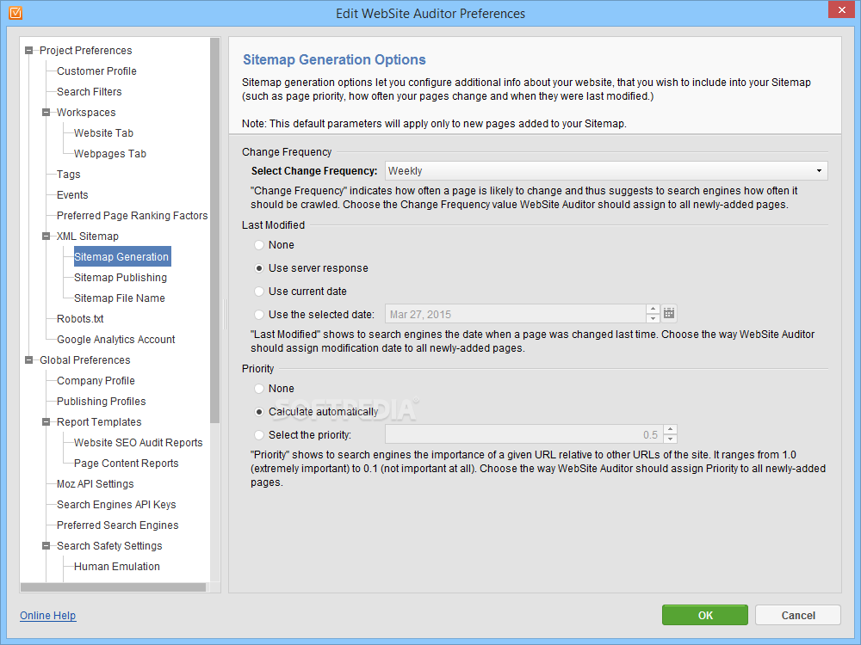
Task: Open Publishing Profiles settings
Action: (101, 402)
